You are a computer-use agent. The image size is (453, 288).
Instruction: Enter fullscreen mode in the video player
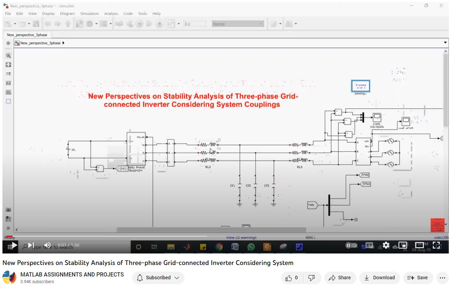pyautogui.click(x=437, y=245)
